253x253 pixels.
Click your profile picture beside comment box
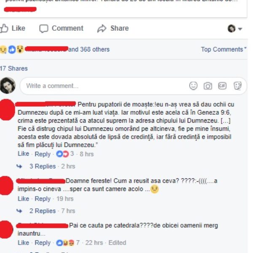[8, 86]
